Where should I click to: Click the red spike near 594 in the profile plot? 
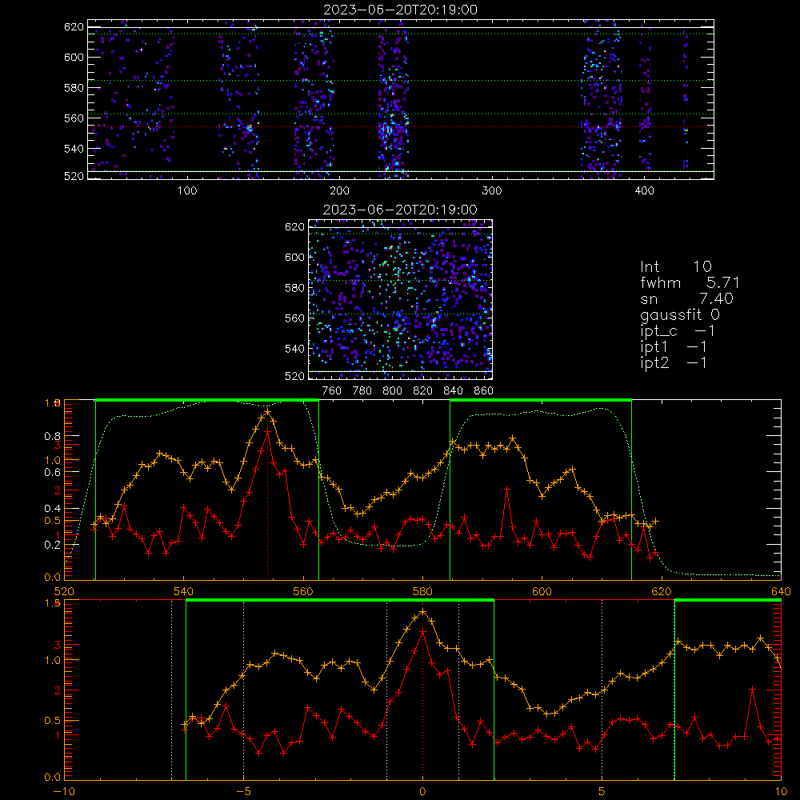coord(506,489)
